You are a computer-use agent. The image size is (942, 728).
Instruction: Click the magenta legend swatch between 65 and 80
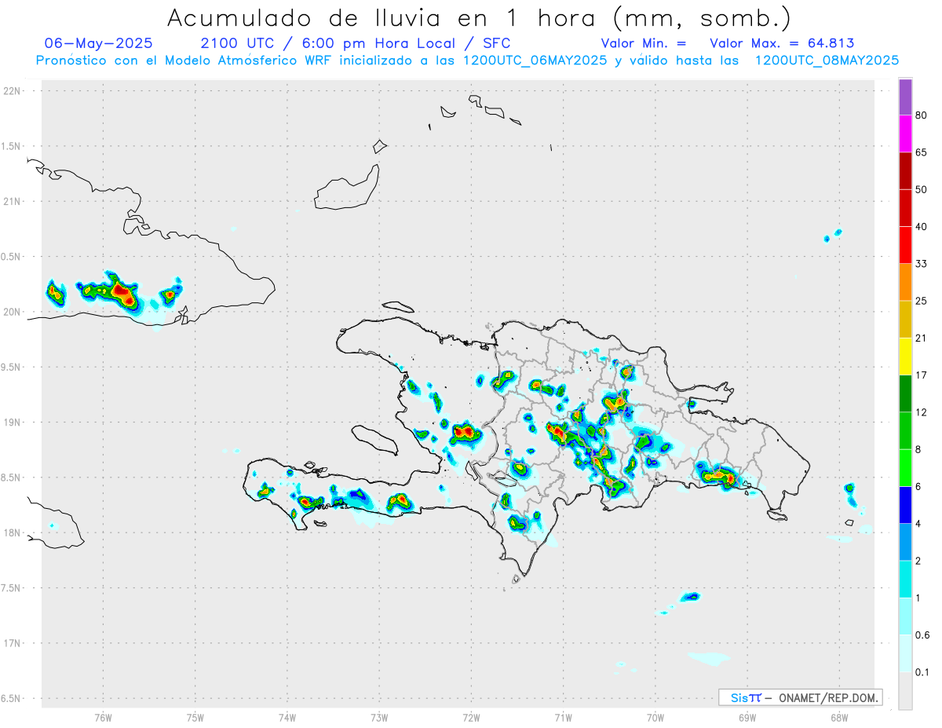[905, 134]
